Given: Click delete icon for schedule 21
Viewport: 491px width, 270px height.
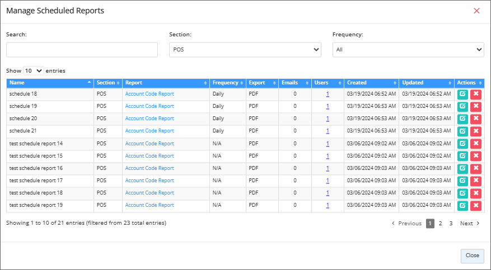Looking at the screenshot, I should click(x=476, y=131).
